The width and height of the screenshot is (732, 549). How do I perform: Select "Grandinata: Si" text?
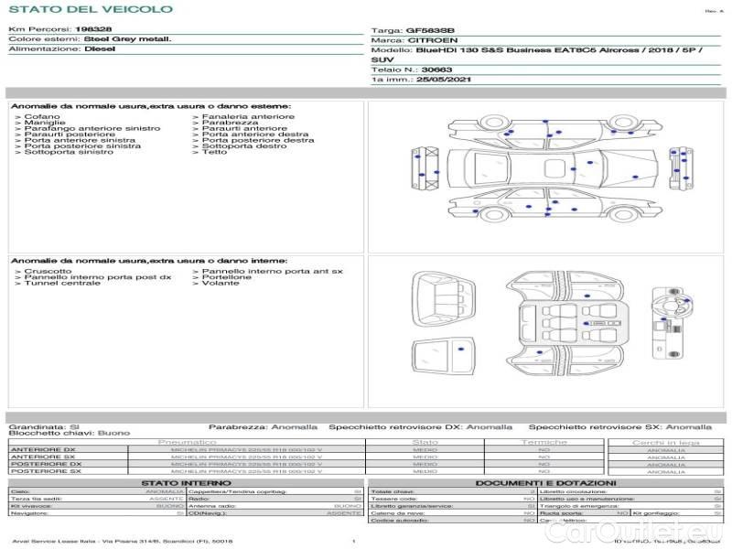pos(44,427)
